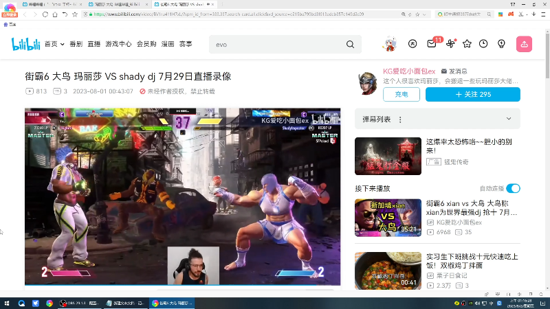Open watch history clock icon
550x309 pixels.
click(x=483, y=44)
